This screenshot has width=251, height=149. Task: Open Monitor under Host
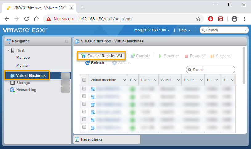click(22, 66)
